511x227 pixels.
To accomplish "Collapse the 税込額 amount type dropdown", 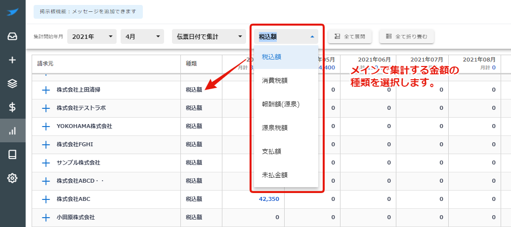I will tap(286, 37).
